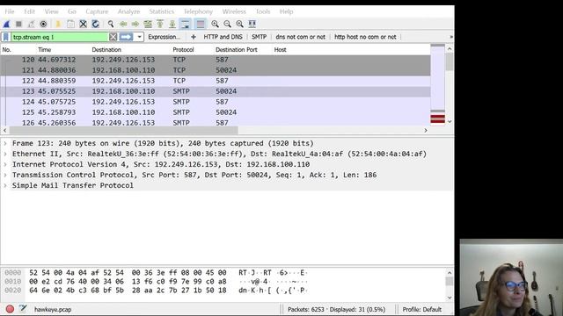Sort by the Time column header
This screenshot has width=563, height=316.
pyautogui.click(x=45, y=50)
